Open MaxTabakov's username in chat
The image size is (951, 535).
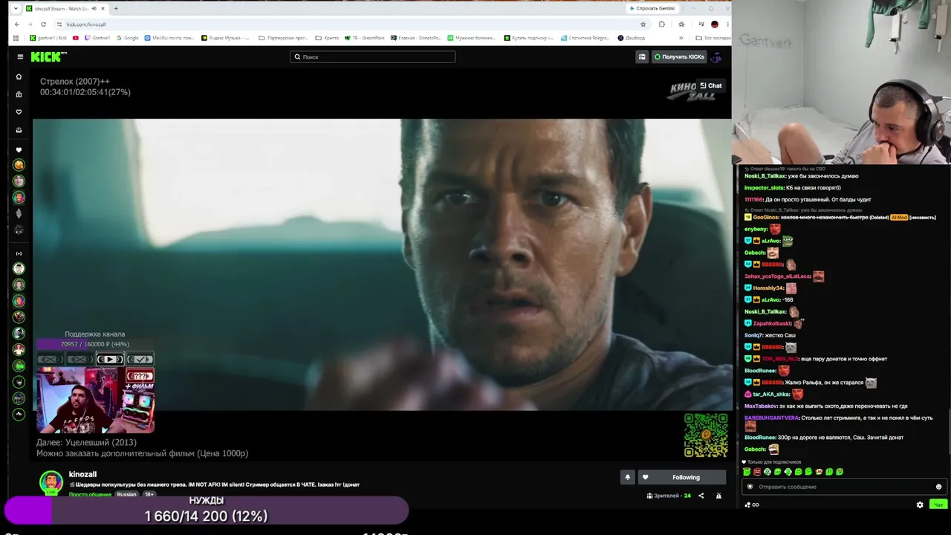click(x=759, y=406)
